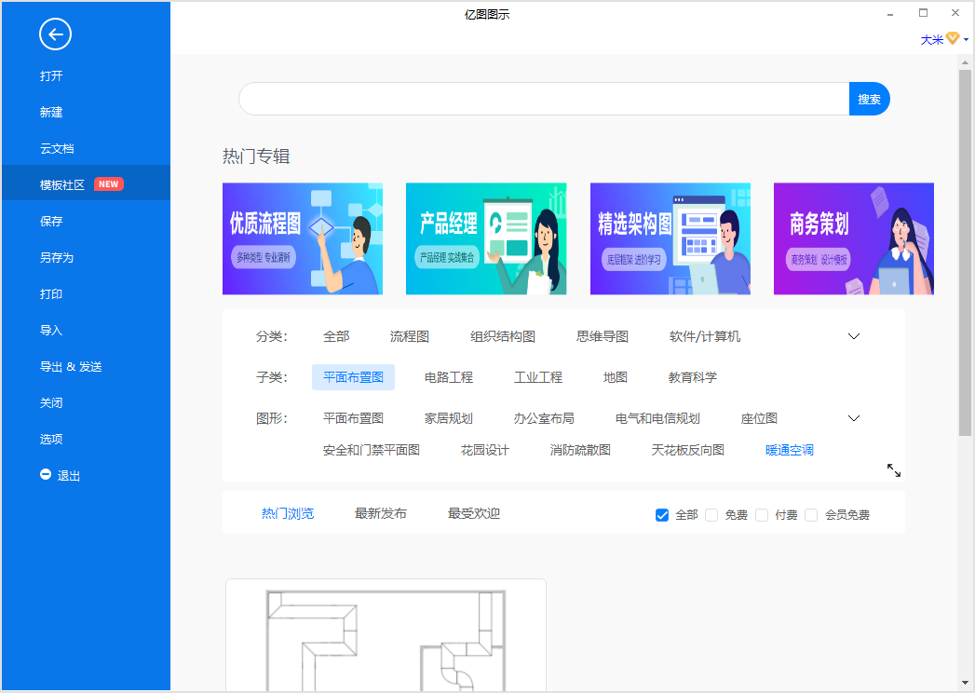
Task: Enable the 会员免费 filter checkbox
Action: tap(811, 515)
